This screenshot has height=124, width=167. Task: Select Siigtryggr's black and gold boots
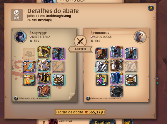44,78
